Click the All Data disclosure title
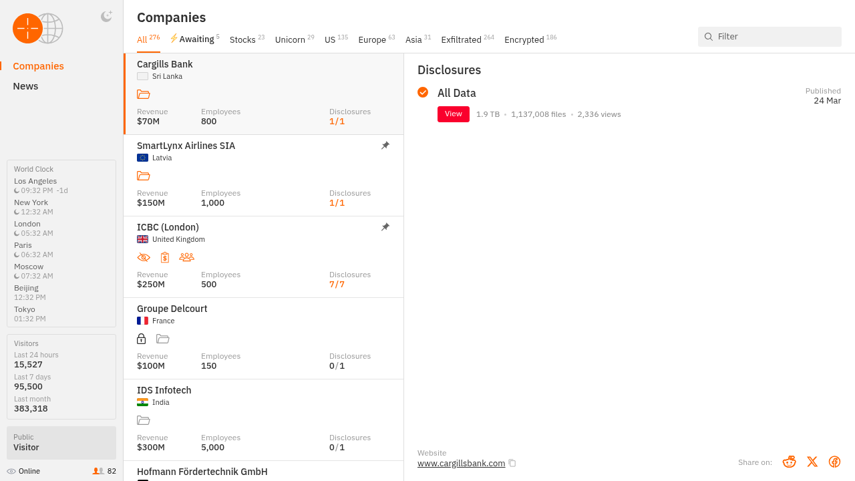This screenshot has height=481, width=855. point(457,94)
